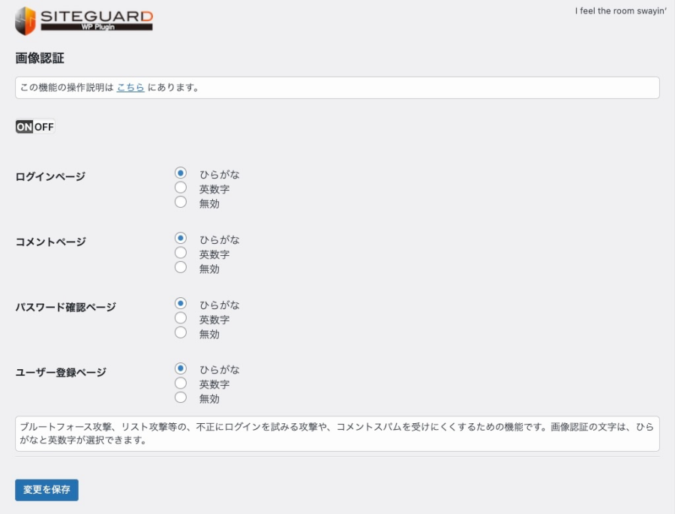Click the ログインページ row label
The image size is (675, 514).
click(50, 176)
